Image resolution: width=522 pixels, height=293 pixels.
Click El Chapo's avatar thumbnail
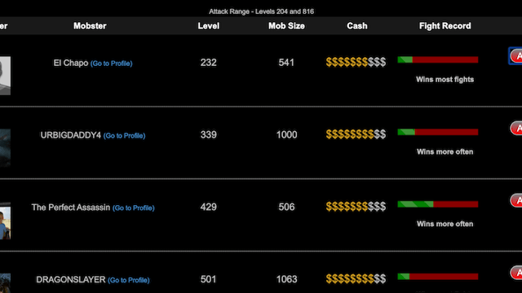[x=5, y=76]
